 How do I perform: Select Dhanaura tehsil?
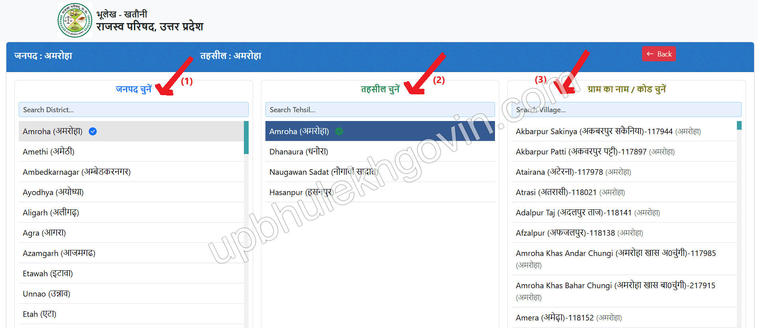[x=380, y=152]
